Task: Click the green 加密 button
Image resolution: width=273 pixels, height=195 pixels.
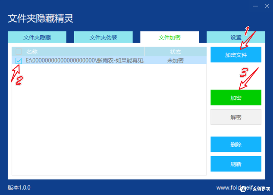Action: click(236, 98)
